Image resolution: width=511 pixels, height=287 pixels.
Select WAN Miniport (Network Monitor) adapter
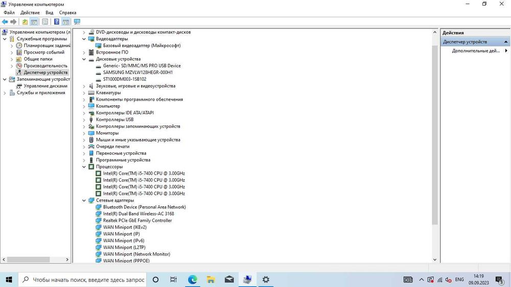click(x=136, y=254)
